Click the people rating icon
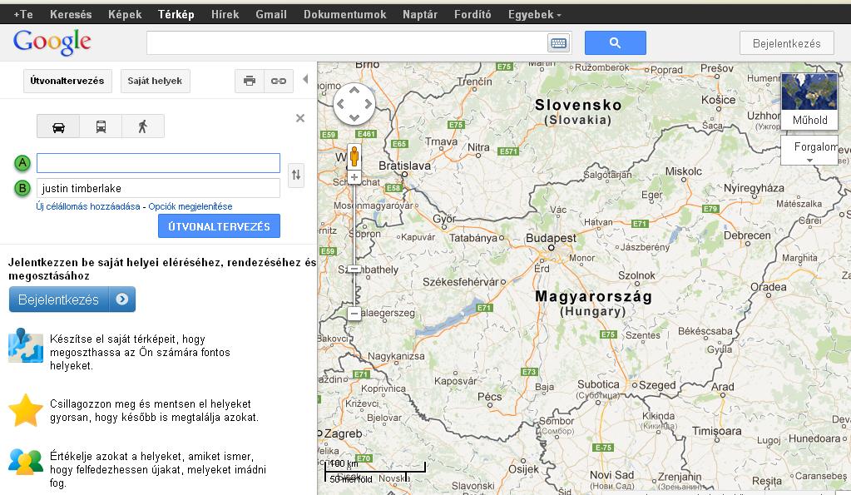The width and height of the screenshot is (851, 495). point(26,462)
